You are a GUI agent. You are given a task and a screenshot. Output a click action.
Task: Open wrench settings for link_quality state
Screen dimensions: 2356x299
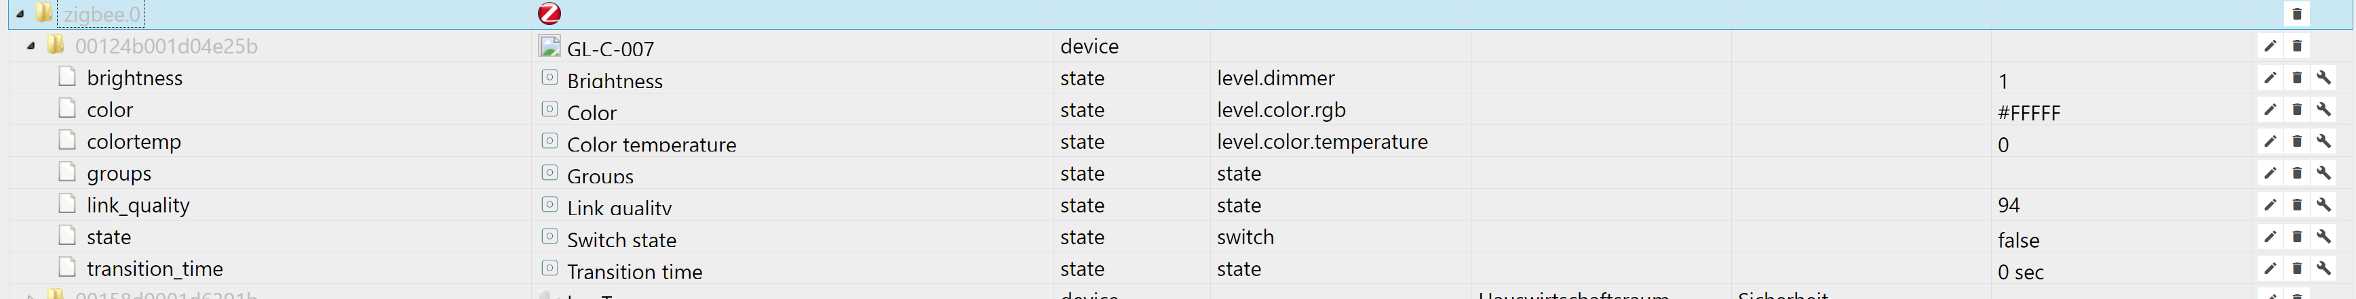point(2323,205)
